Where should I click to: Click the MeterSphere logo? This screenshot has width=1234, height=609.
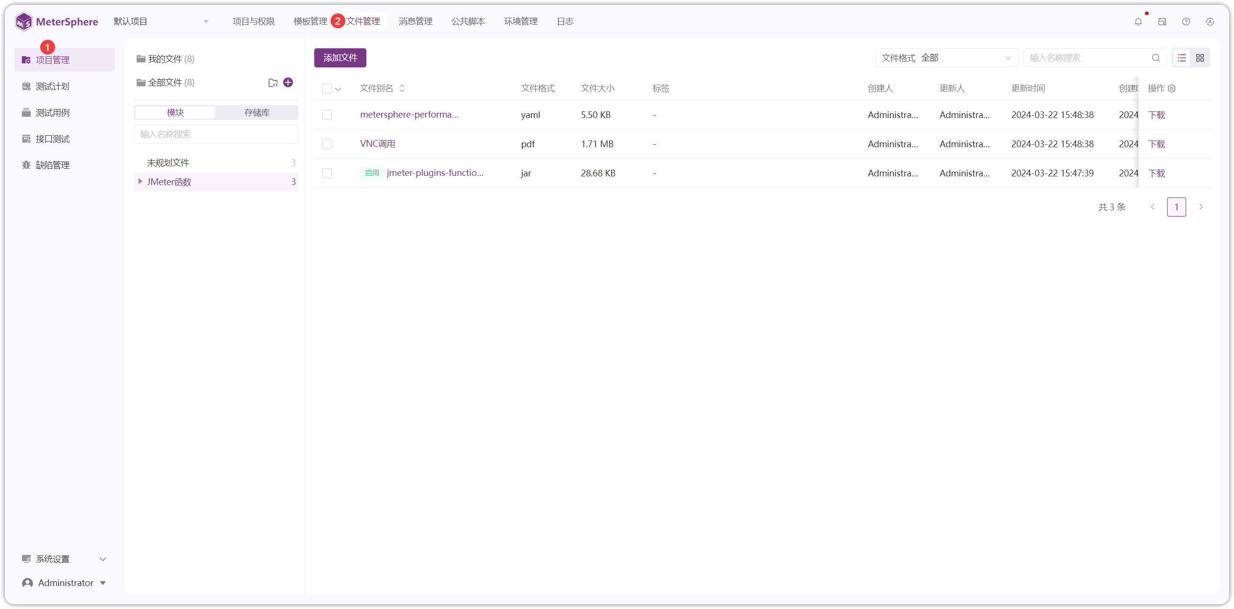coord(56,22)
